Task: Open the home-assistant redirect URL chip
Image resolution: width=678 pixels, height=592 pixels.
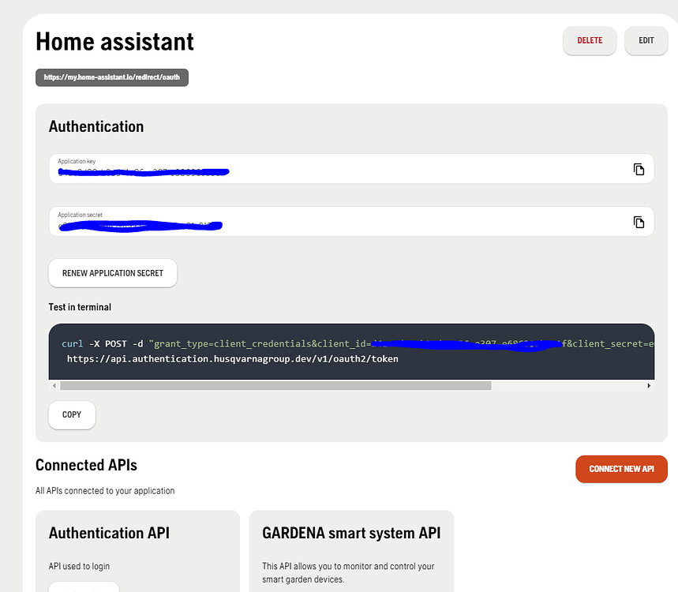Action: [x=111, y=77]
